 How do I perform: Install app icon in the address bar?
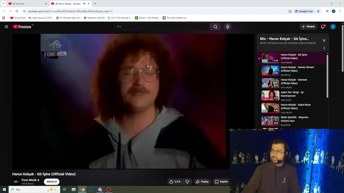pos(290,11)
